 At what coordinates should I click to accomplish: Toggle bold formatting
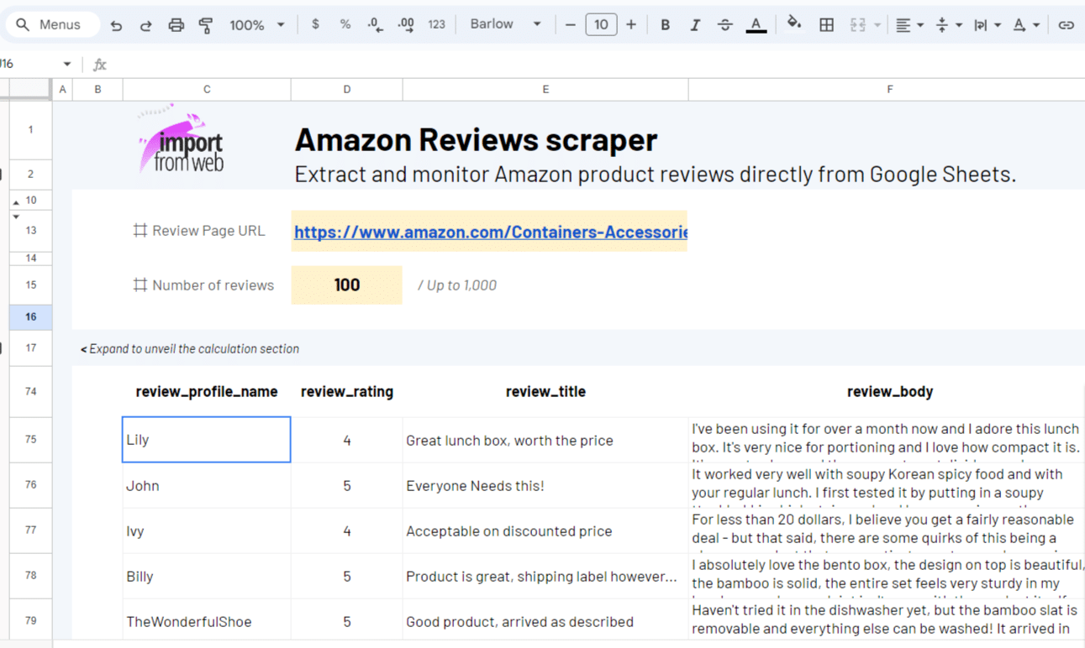pyautogui.click(x=665, y=25)
